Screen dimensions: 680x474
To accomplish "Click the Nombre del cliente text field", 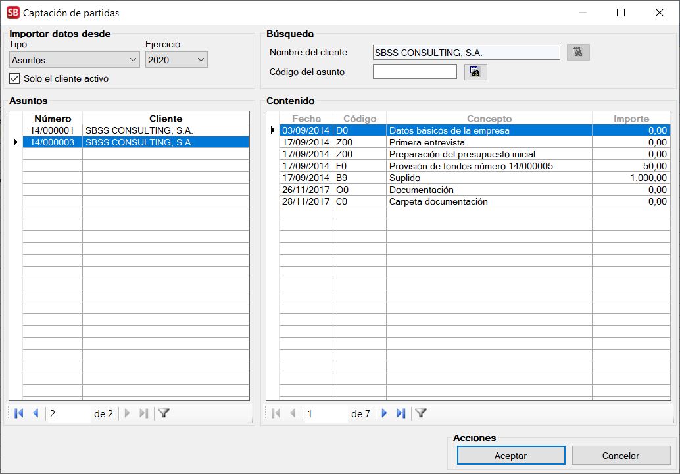I will [466, 52].
